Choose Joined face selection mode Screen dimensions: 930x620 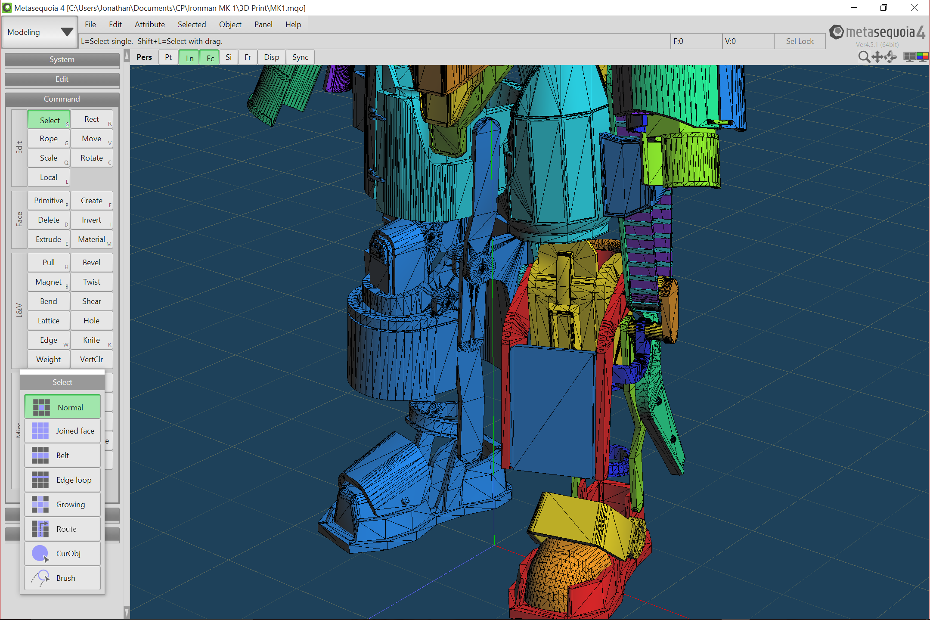62,431
